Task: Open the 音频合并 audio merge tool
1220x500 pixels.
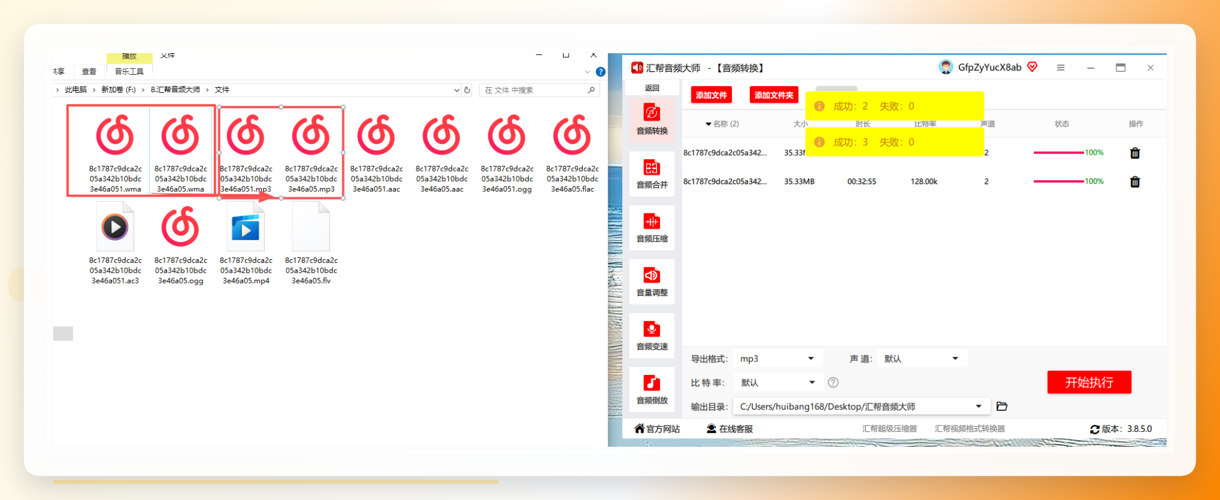Action: click(x=651, y=174)
